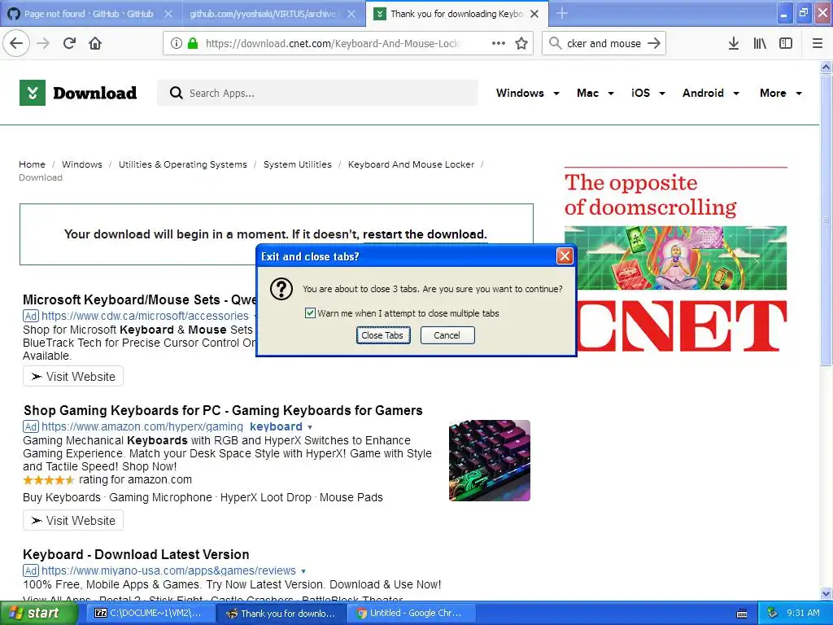Close the 'Page not found · GitHub' tab

click(168, 14)
